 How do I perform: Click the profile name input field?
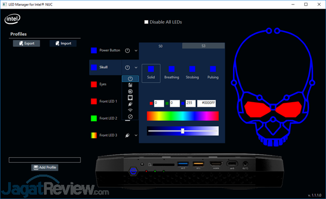[x=45, y=160]
